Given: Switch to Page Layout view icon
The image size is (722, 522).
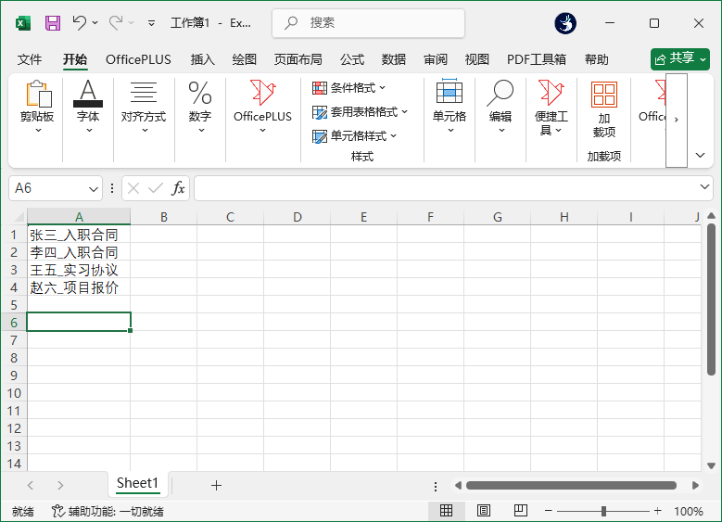Looking at the screenshot, I should [x=484, y=511].
